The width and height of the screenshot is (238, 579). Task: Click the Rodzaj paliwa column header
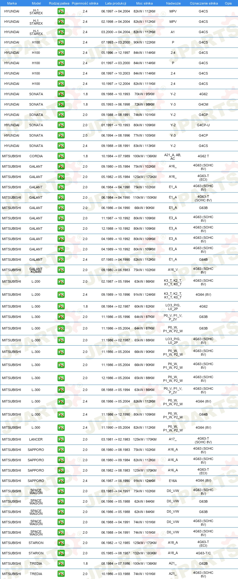59,3
